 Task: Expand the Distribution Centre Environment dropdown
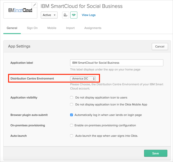[x=83, y=78]
